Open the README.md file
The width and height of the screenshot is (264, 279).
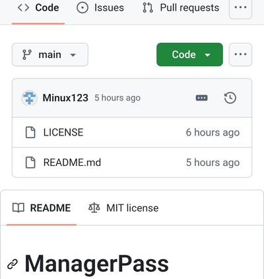tap(72, 163)
